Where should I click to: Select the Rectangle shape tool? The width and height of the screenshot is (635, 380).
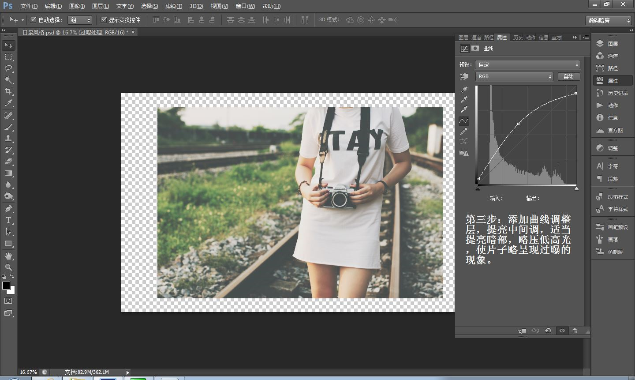8,243
